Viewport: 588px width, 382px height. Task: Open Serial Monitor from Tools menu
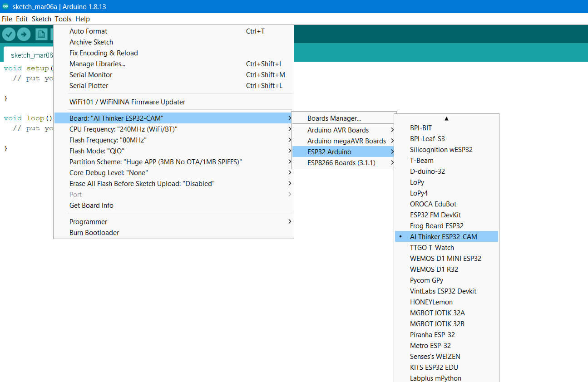tap(91, 74)
